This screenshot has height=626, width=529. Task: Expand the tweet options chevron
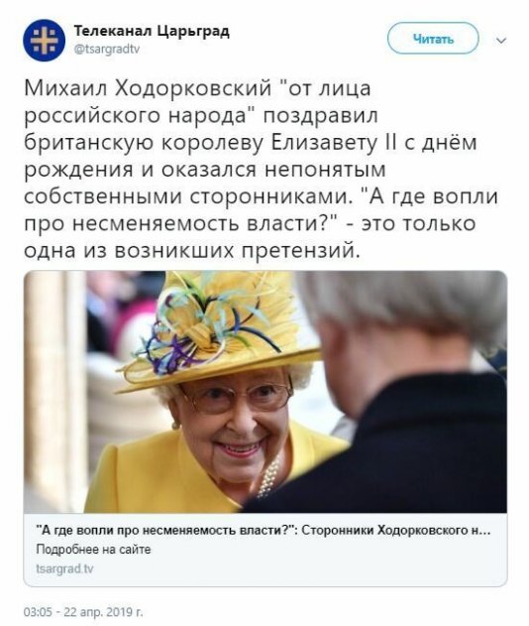pyautogui.click(x=501, y=40)
